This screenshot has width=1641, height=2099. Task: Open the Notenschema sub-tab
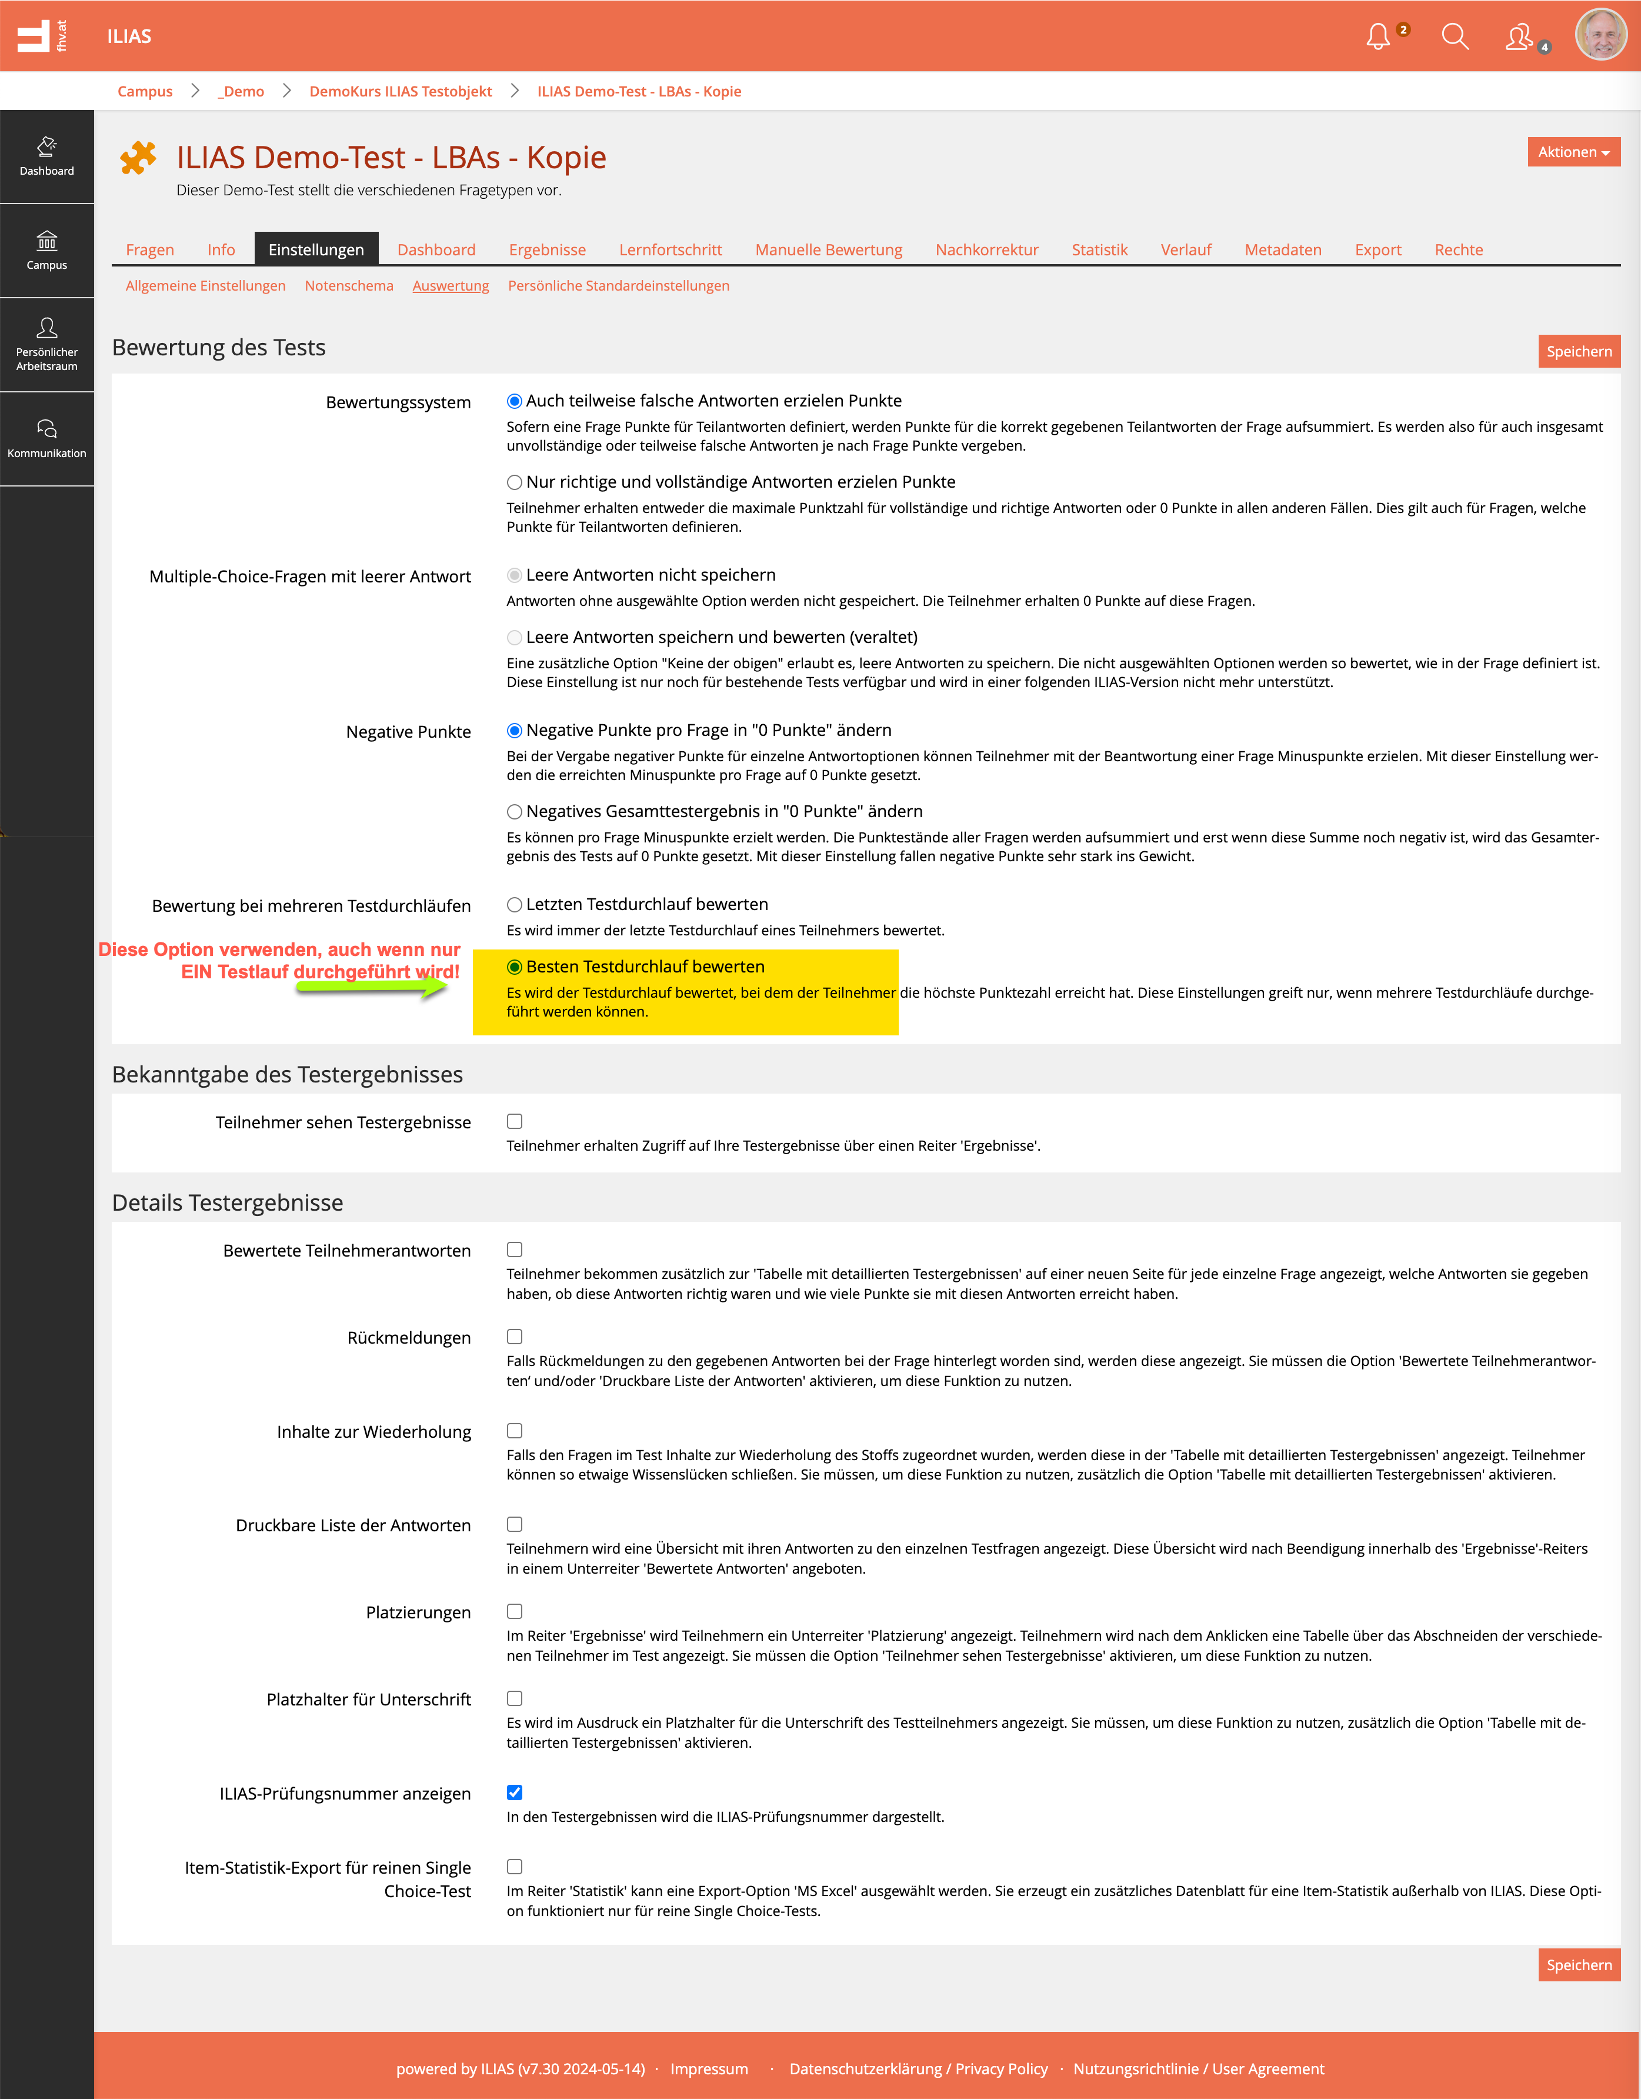coord(349,285)
